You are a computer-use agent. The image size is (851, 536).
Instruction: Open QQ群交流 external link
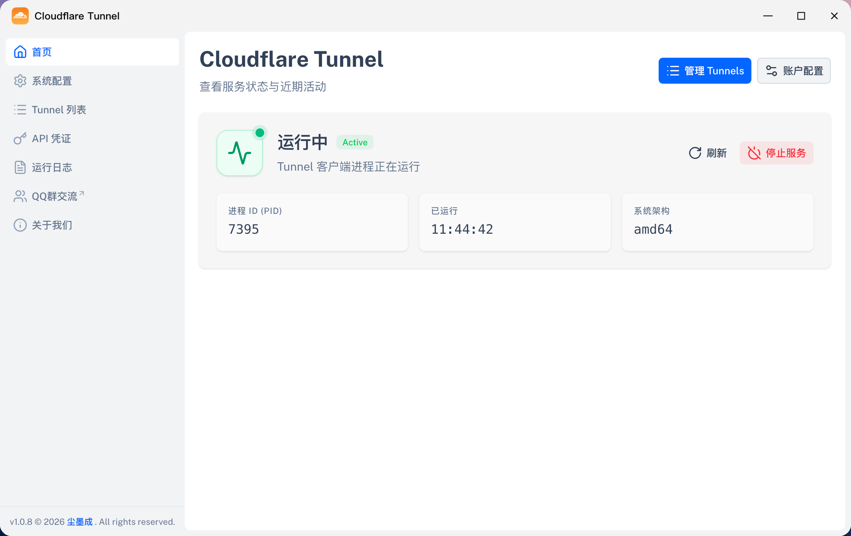click(x=92, y=196)
